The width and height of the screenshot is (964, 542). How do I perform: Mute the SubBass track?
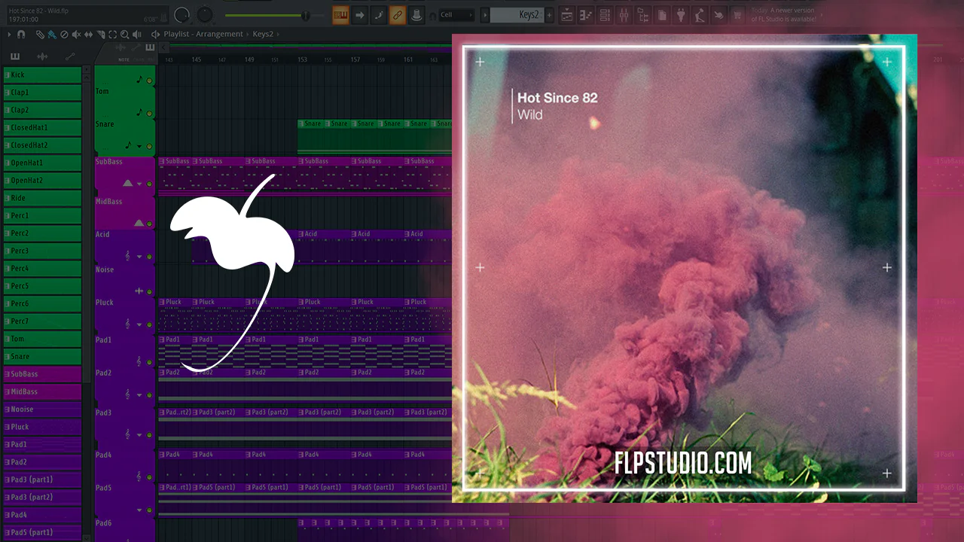[149, 184]
